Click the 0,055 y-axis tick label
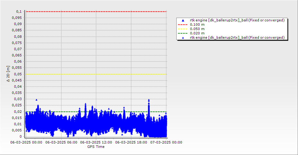298x155 pixels. [17, 68]
